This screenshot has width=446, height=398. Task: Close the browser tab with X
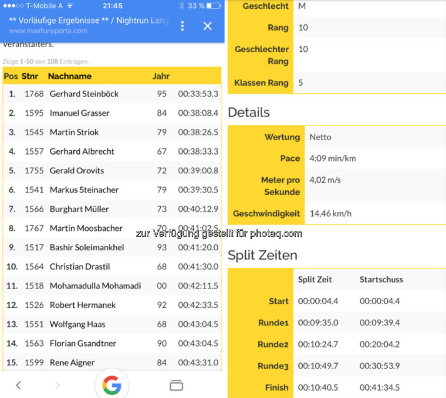[208, 26]
